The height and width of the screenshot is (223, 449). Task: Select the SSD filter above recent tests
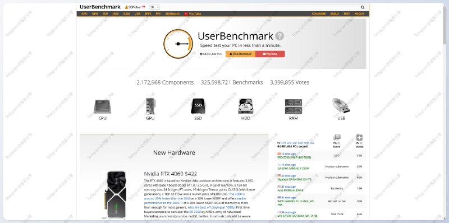click(295, 143)
